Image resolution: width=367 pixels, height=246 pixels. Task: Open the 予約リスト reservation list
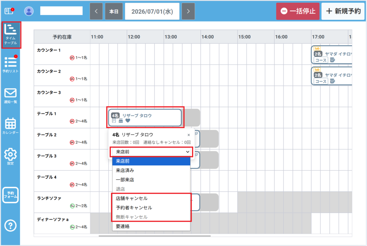pyautogui.click(x=10, y=65)
